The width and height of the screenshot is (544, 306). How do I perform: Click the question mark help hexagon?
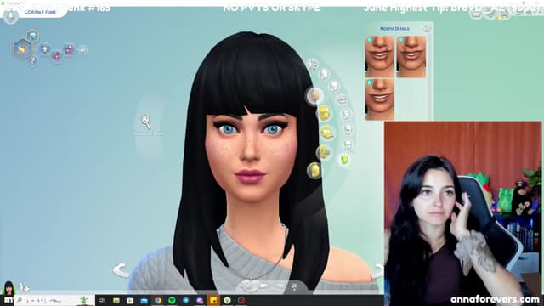32,62
